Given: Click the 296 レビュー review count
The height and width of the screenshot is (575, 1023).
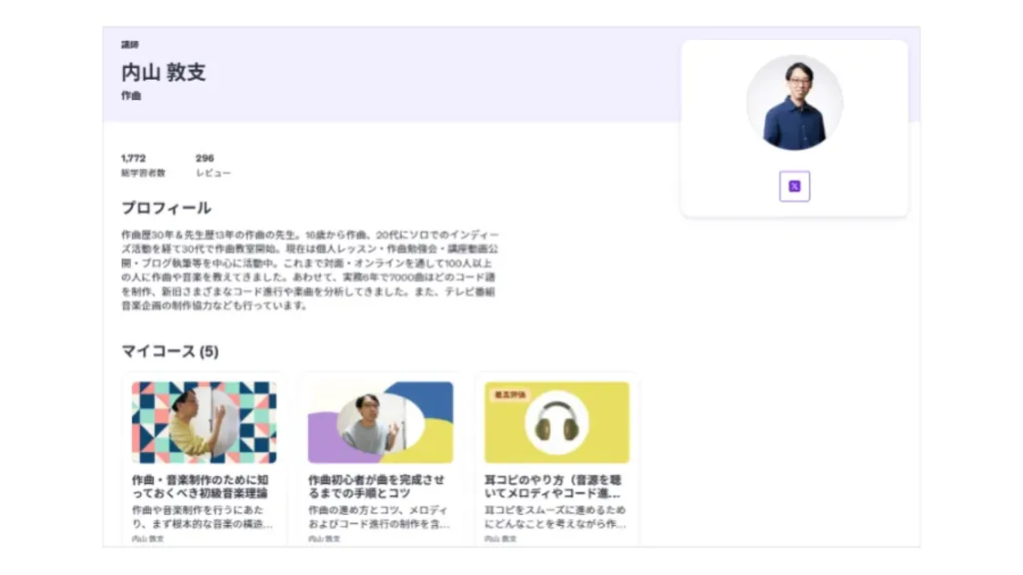Looking at the screenshot, I should pyautogui.click(x=215, y=164).
